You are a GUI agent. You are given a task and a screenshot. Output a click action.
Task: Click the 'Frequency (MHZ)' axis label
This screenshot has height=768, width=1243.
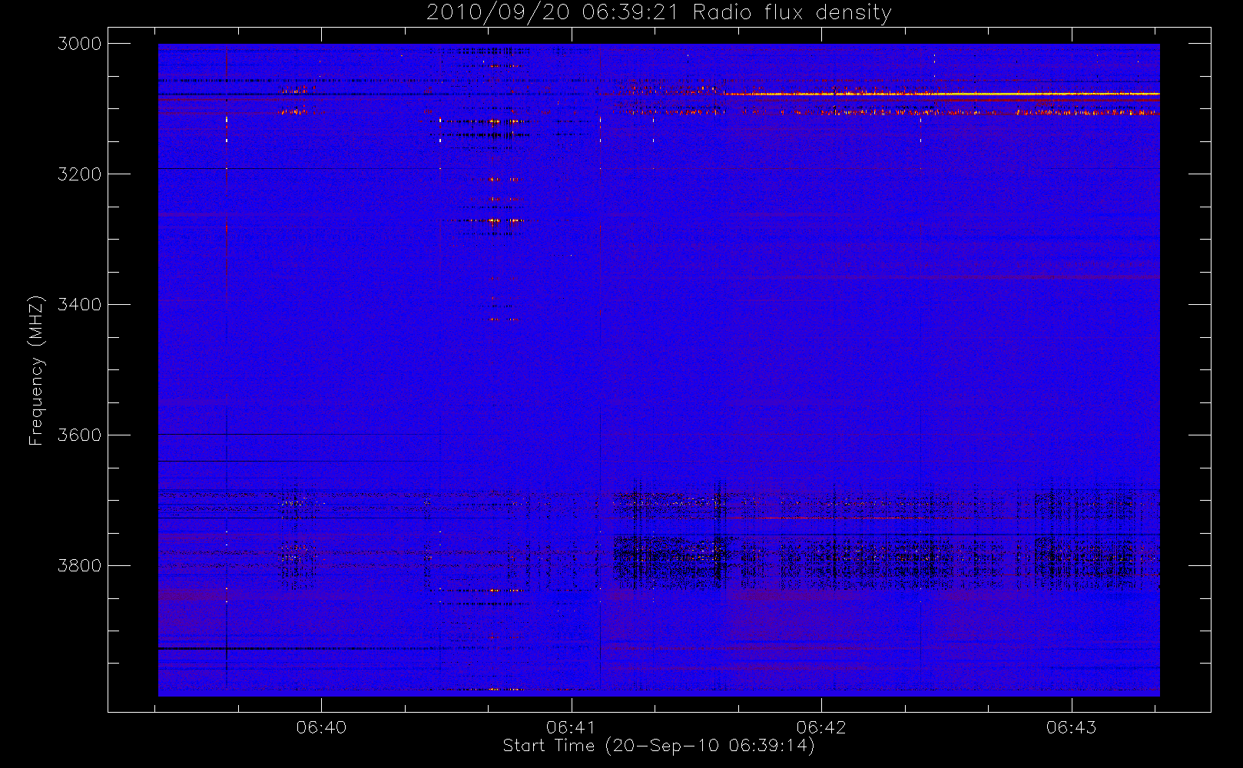(x=36, y=370)
